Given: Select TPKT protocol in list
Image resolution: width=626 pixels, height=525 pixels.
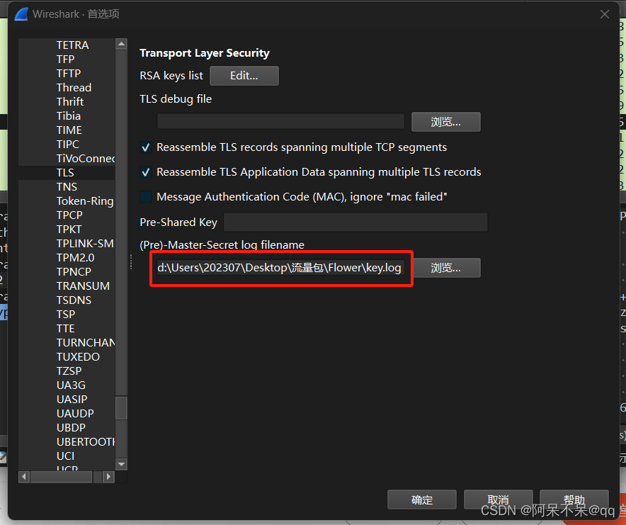Looking at the screenshot, I should [69, 230].
